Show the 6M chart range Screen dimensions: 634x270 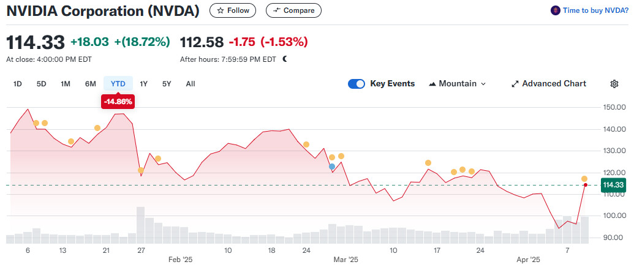90,84
